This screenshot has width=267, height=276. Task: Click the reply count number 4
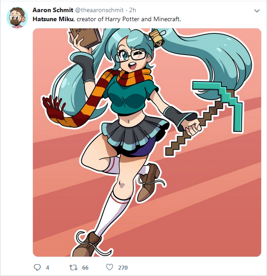tap(47, 268)
